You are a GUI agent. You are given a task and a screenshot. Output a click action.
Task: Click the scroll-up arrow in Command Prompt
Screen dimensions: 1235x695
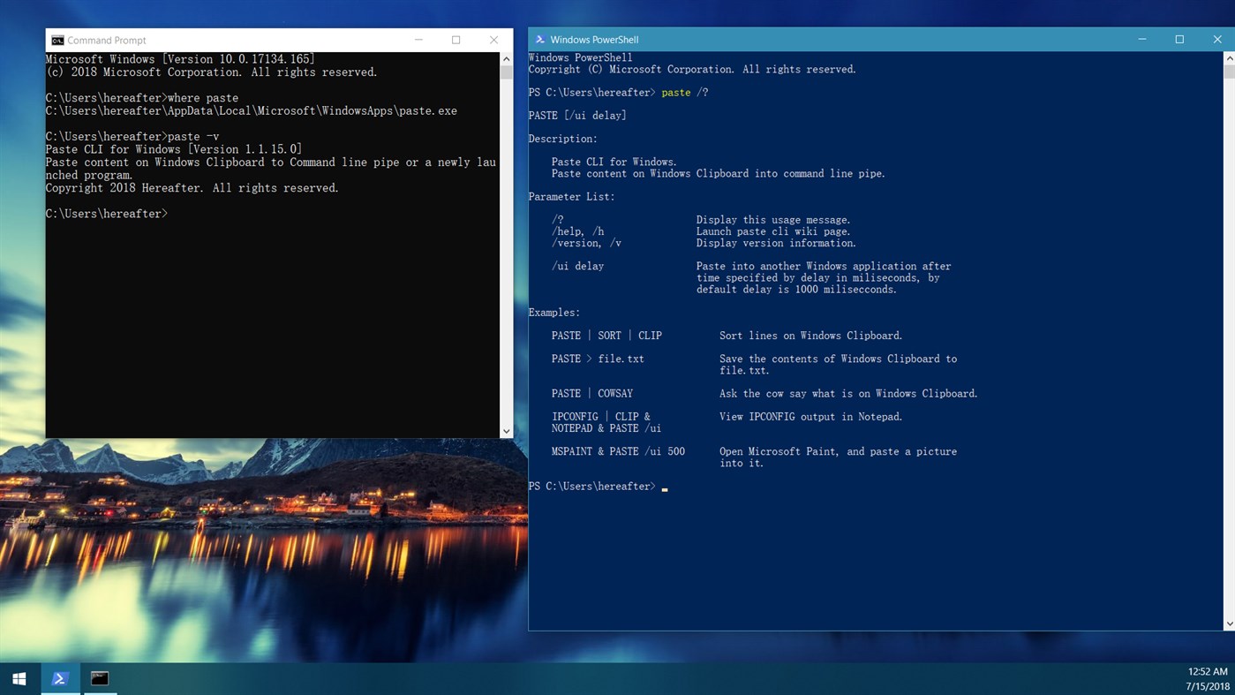pyautogui.click(x=505, y=58)
